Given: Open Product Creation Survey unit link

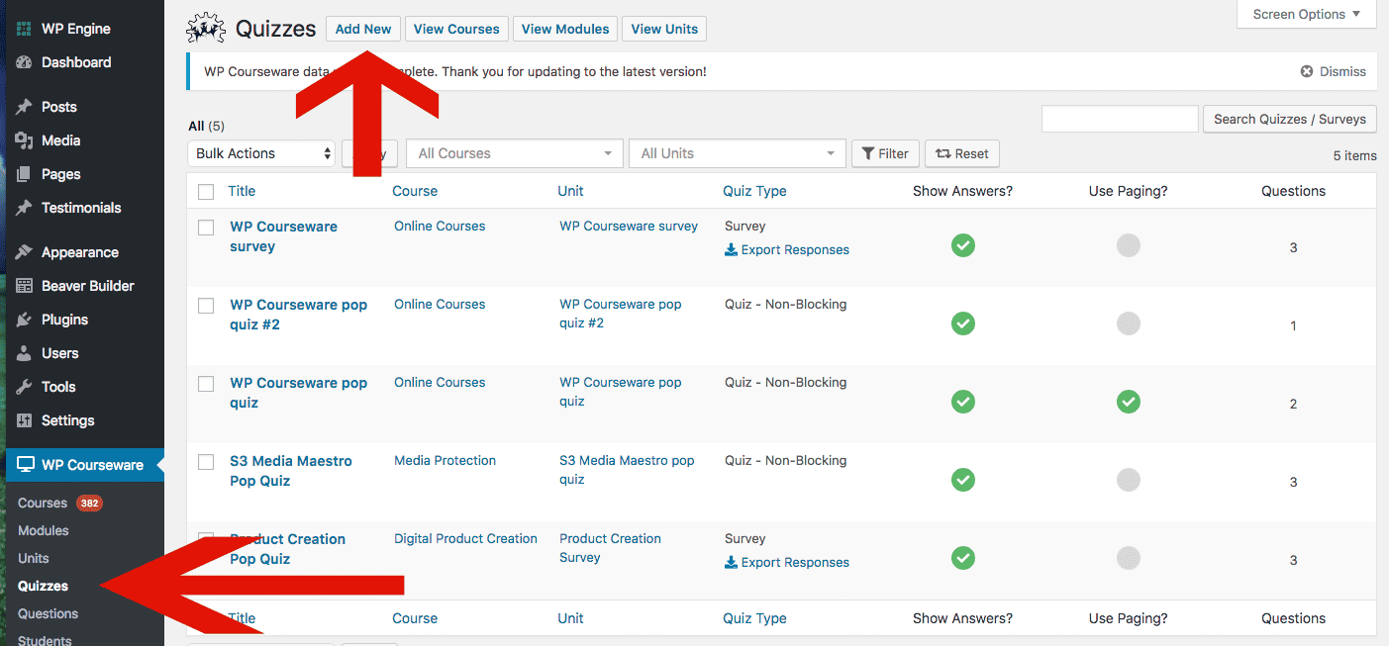Looking at the screenshot, I should click(610, 548).
